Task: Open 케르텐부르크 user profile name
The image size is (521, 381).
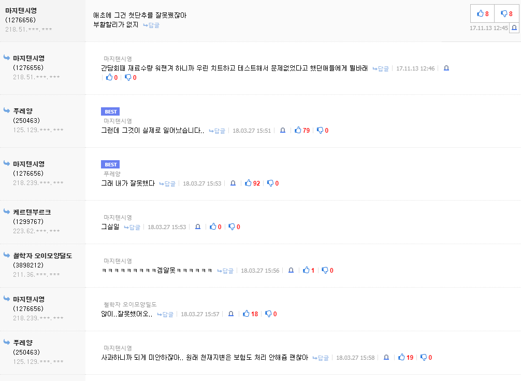Action: (x=32, y=212)
